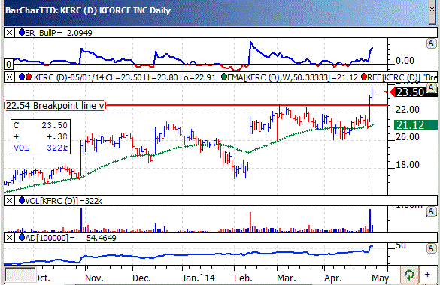Click the Nov. date label on time axis
Screen dimensions: 440x285
94,278
